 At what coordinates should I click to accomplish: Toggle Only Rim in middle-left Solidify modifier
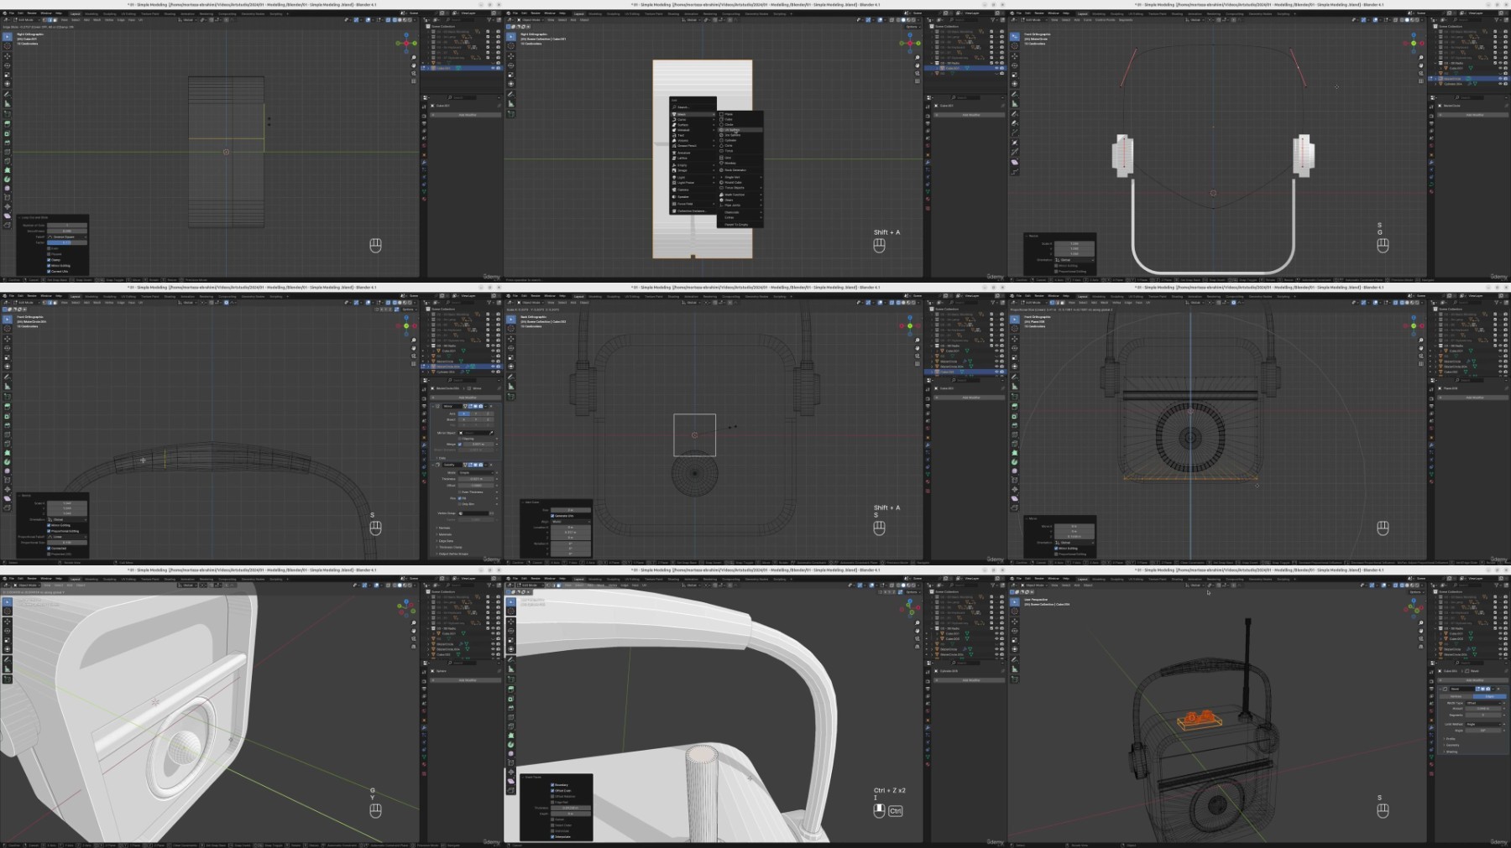[x=459, y=504]
